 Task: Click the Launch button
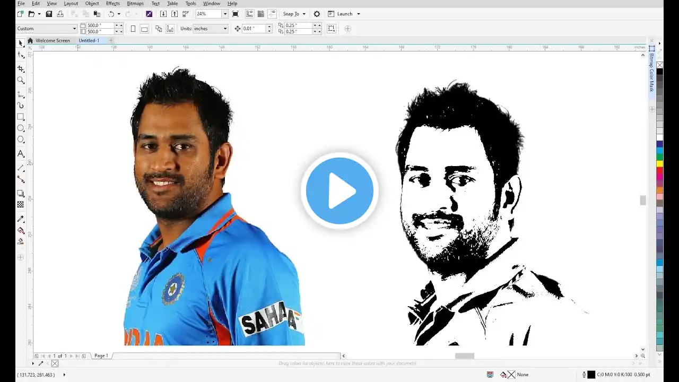coord(344,14)
